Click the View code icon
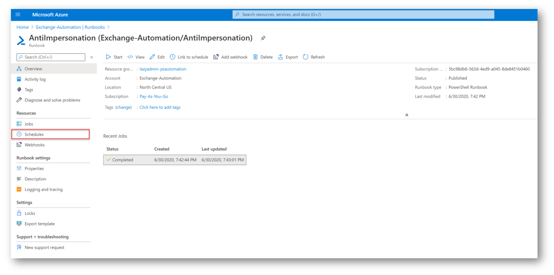Image resolution: width=554 pixels, height=275 pixels. tap(130, 57)
